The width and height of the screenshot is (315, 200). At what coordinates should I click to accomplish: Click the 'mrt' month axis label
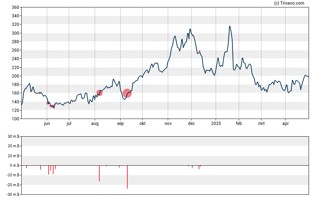point(261,124)
